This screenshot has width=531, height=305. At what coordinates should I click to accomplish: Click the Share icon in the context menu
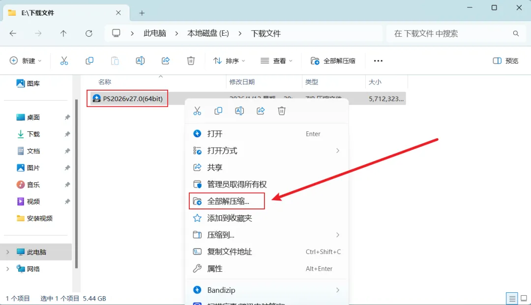pos(261,111)
